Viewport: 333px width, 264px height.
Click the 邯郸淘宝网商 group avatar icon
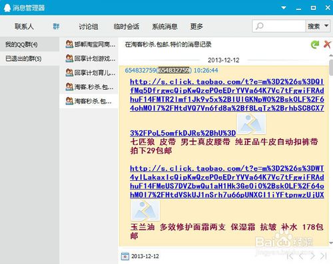pos(69,44)
